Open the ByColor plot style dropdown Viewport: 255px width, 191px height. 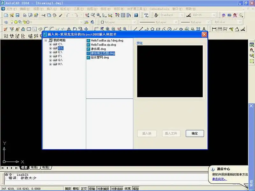[x=240, y=22]
